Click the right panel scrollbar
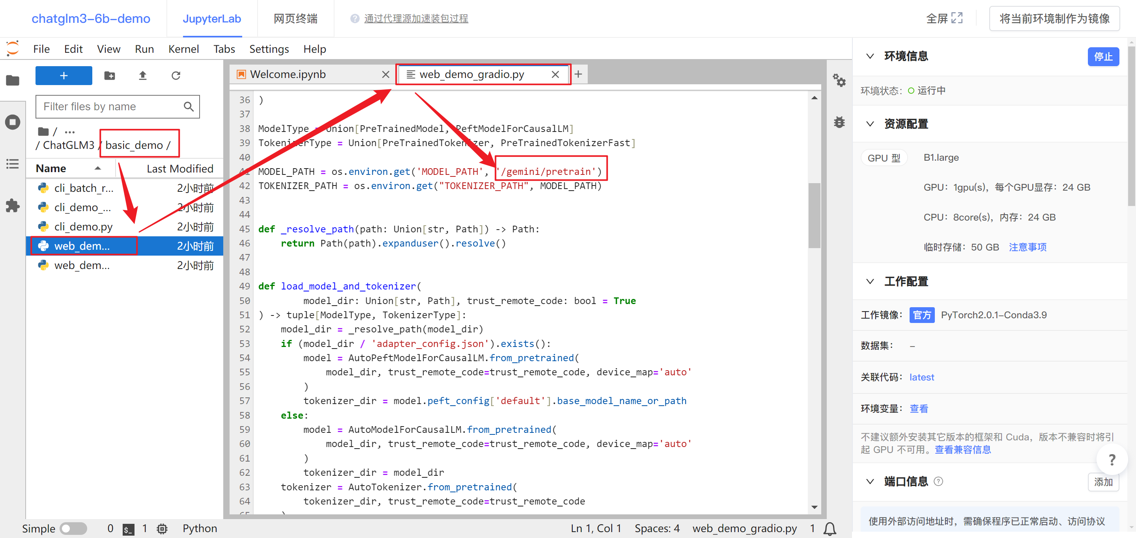 (1131, 126)
